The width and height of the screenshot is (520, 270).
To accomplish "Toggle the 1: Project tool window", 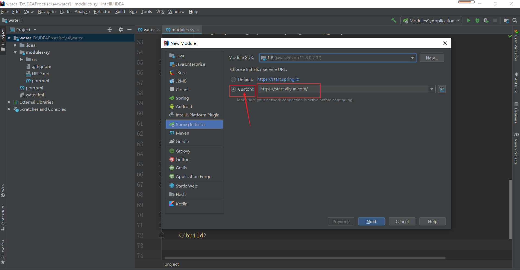I will [3, 40].
